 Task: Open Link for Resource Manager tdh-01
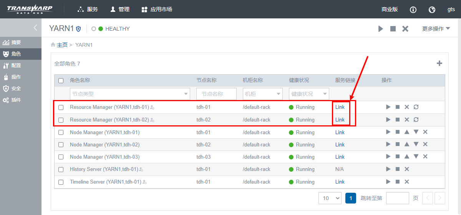tap(340, 107)
